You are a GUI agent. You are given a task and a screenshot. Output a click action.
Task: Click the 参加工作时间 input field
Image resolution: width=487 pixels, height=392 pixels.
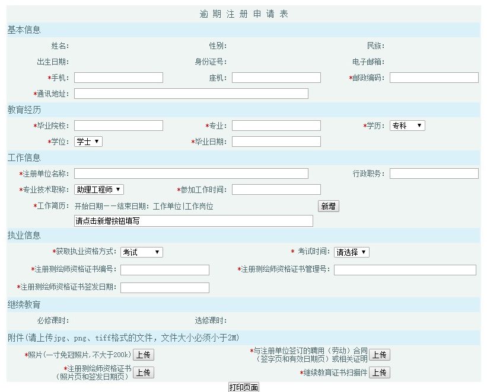tap(276, 189)
